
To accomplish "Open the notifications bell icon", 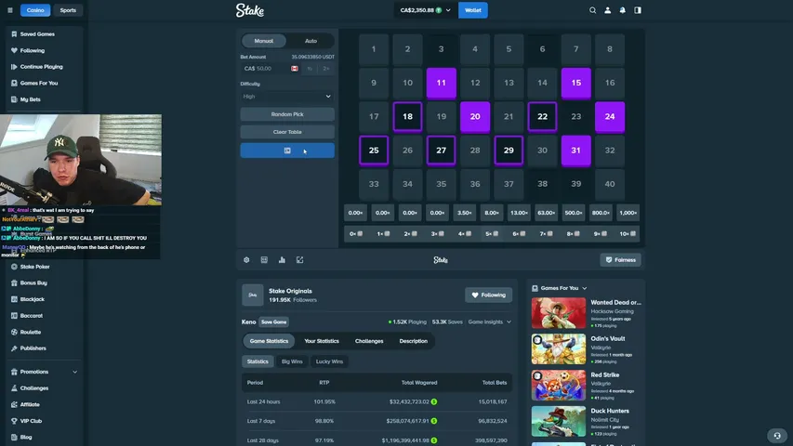I will pos(623,10).
